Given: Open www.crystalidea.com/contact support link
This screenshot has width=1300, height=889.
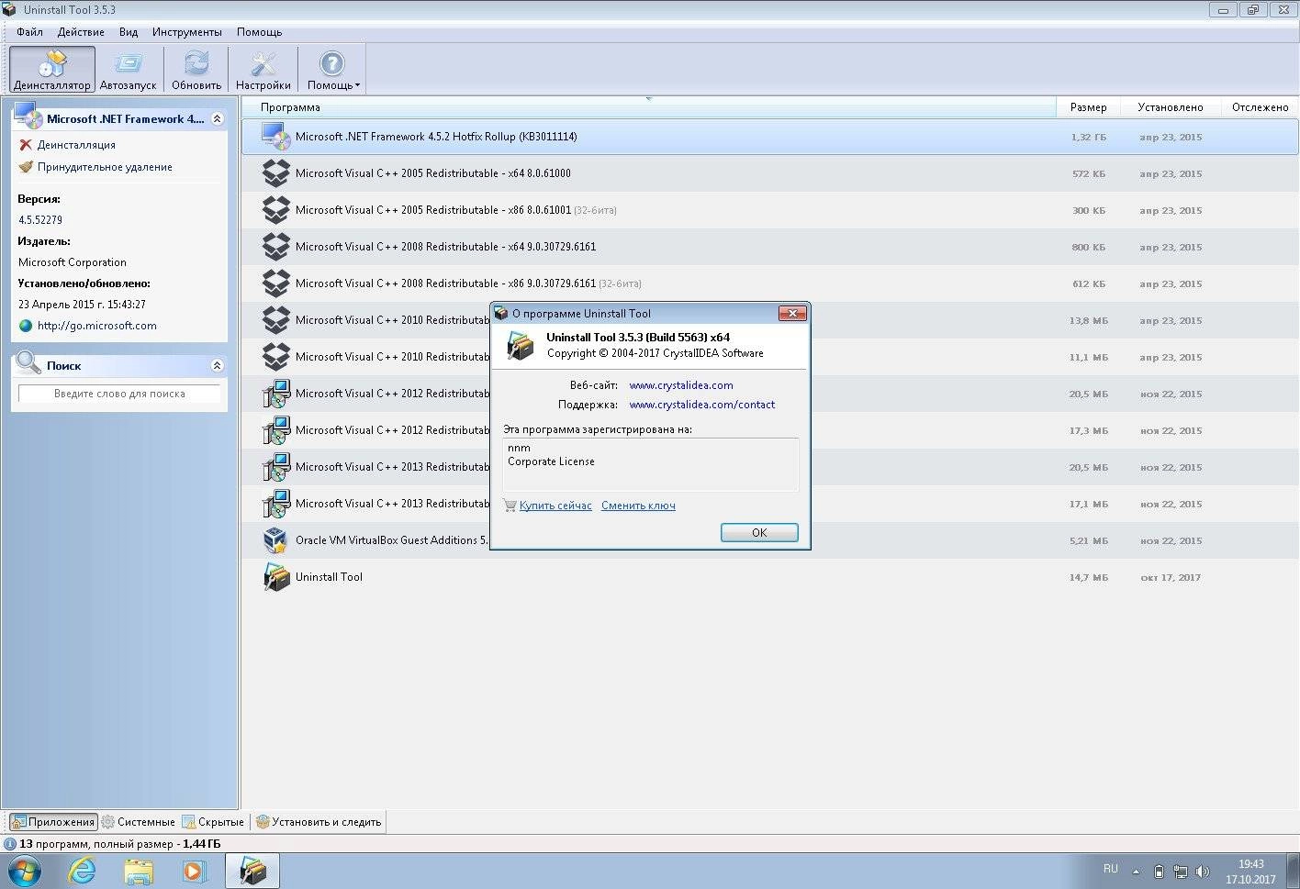Looking at the screenshot, I should (701, 405).
